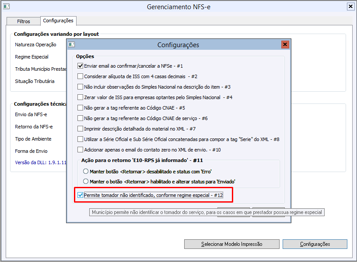Image resolution: width=357 pixels, height=262 pixels.
Task: Click the Selecionar Modelo Impressão button
Action: 232,244
